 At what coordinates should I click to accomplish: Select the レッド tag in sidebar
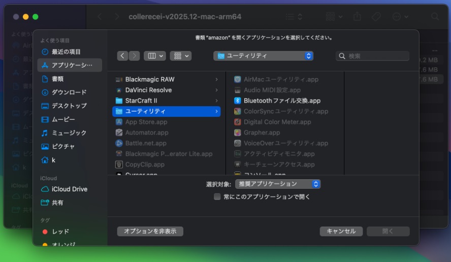click(60, 232)
